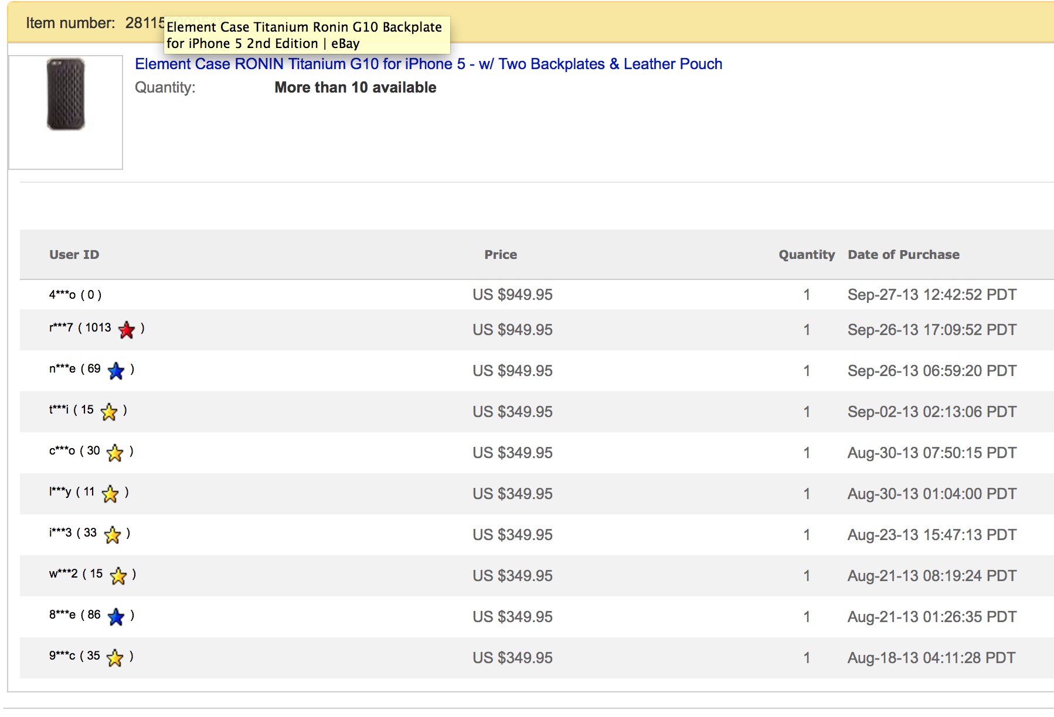This screenshot has width=1054, height=717.
Task: Click the yellow star beside l***y
Action: click(x=110, y=494)
